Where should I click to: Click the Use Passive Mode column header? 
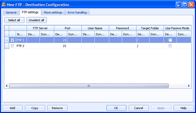tap(177, 28)
